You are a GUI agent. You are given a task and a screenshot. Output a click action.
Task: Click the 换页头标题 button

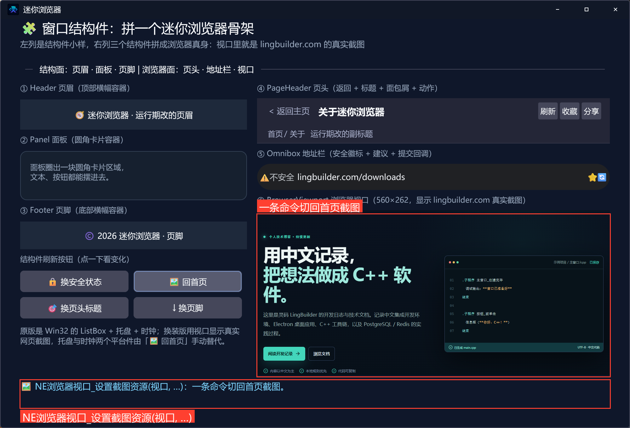point(74,308)
